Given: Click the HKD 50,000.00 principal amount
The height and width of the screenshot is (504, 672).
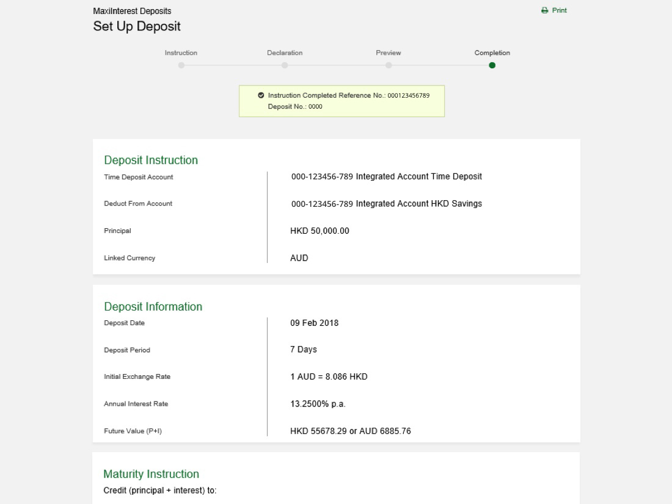Looking at the screenshot, I should click(320, 231).
